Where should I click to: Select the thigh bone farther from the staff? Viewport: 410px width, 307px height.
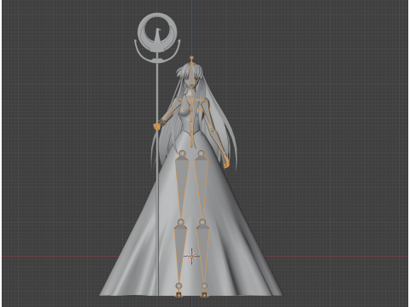pyautogui.click(x=202, y=188)
